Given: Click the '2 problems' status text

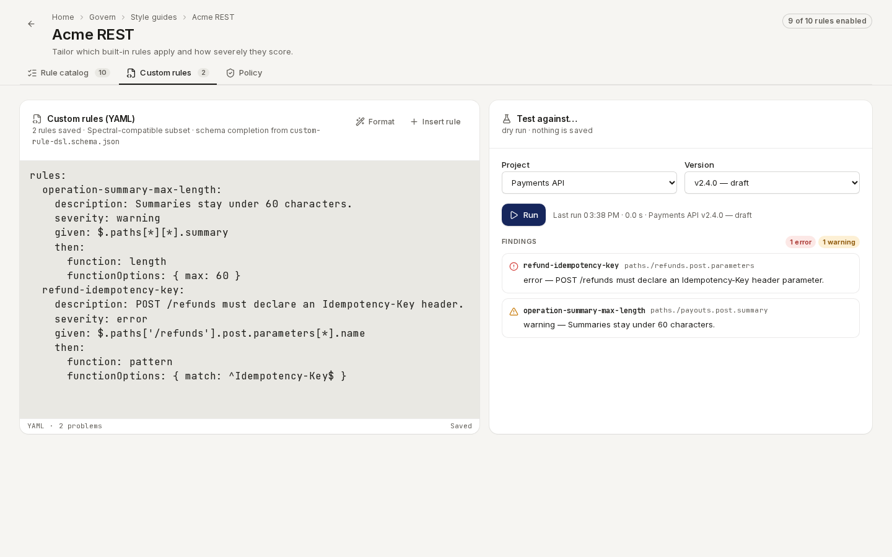Looking at the screenshot, I should 81,426.
